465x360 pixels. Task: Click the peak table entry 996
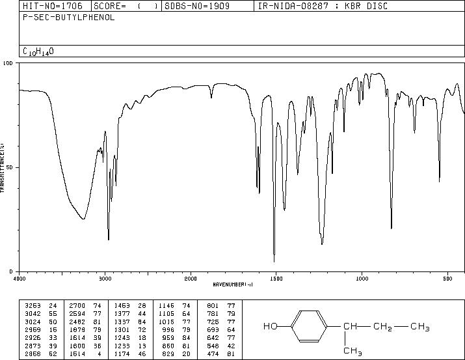[x=168, y=329]
